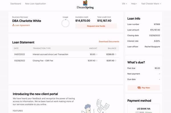Click loan officer Rachel Burgoyne
The height and width of the screenshot is (113, 171).
point(152,47)
